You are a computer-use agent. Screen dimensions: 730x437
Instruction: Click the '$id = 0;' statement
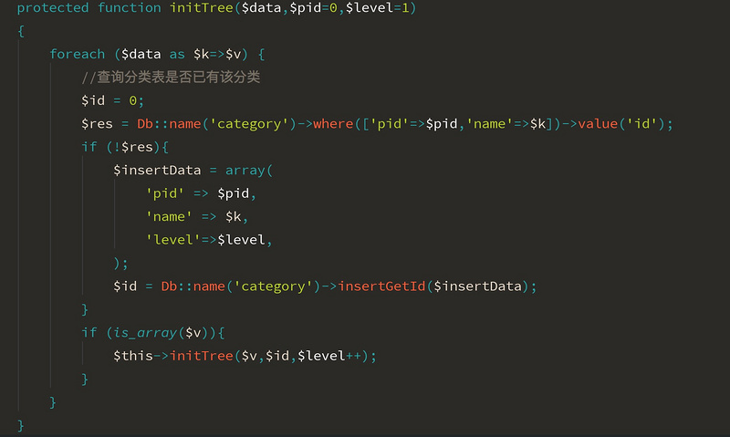coord(112,100)
